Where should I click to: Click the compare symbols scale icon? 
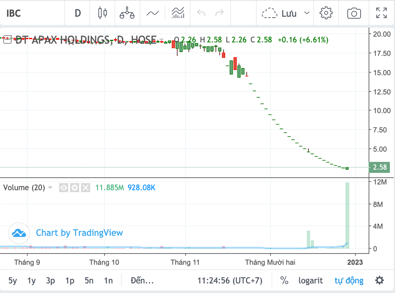click(x=127, y=13)
